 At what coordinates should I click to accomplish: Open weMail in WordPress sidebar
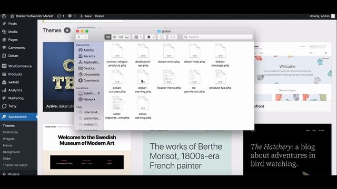pyautogui.click(x=14, y=82)
